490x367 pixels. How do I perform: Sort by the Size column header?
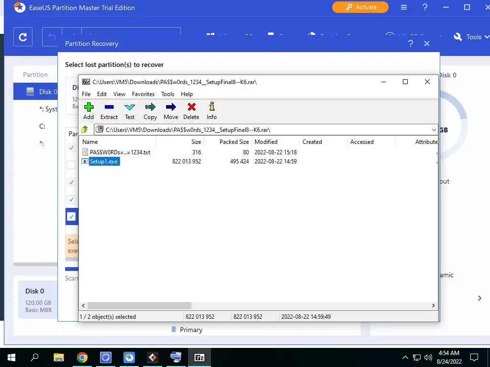click(180, 141)
